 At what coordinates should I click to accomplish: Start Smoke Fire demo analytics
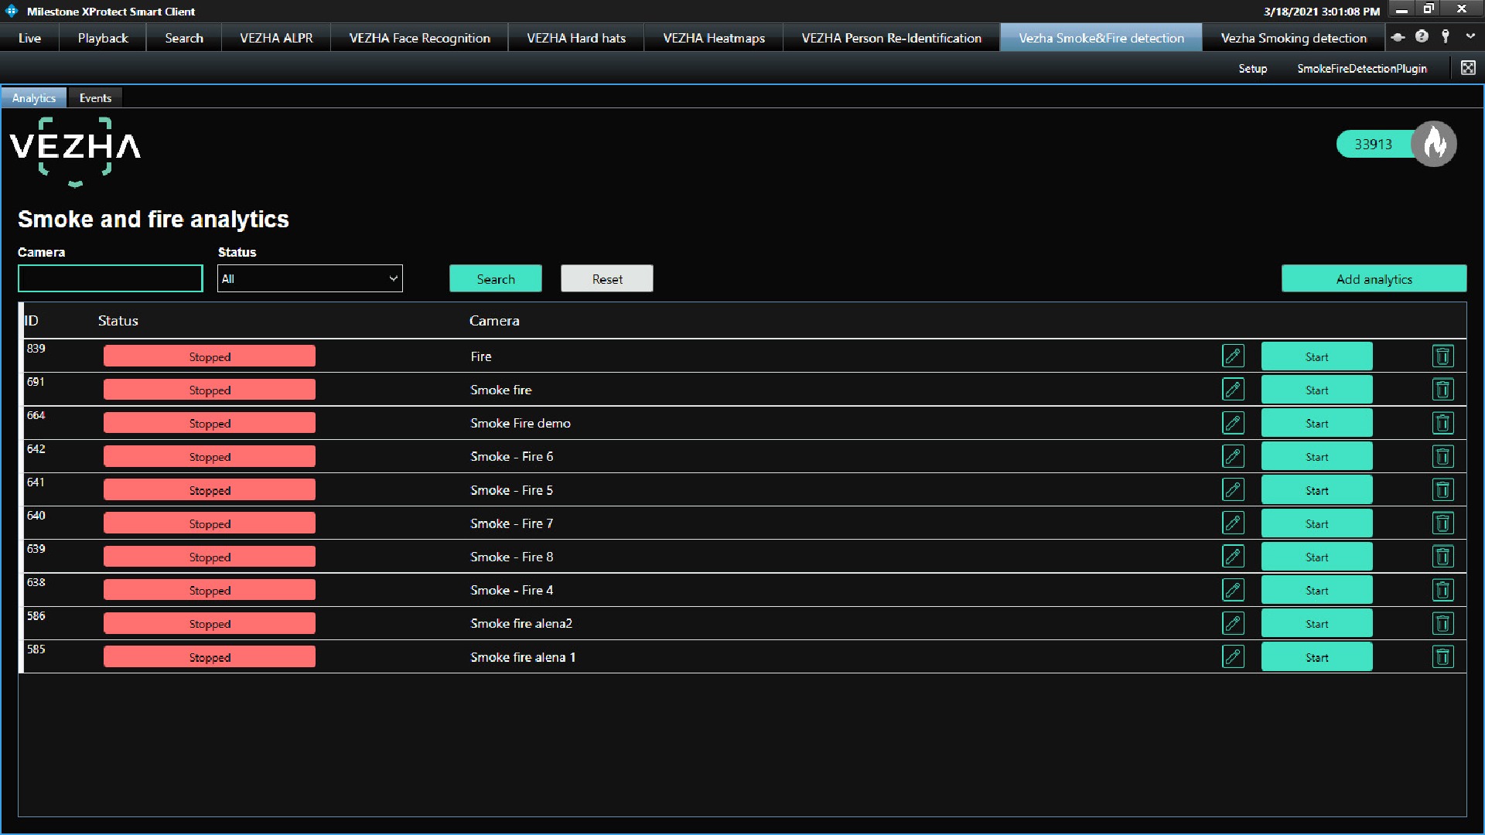click(1316, 423)
